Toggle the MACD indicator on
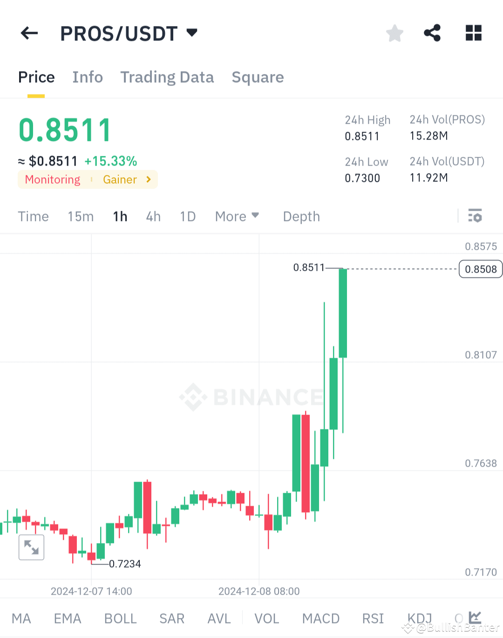 point(321,618)
